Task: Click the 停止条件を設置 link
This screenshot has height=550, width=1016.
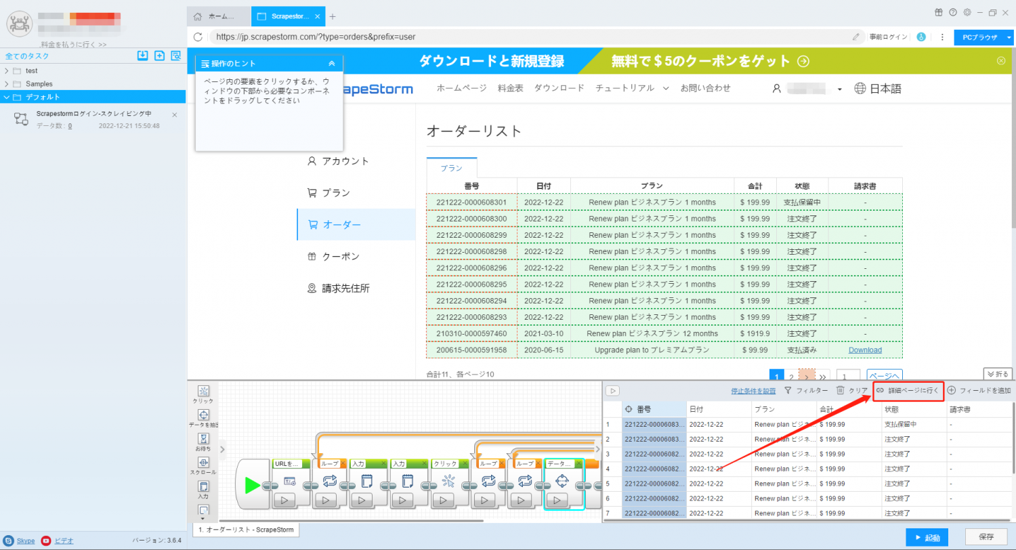Action: 754,391
